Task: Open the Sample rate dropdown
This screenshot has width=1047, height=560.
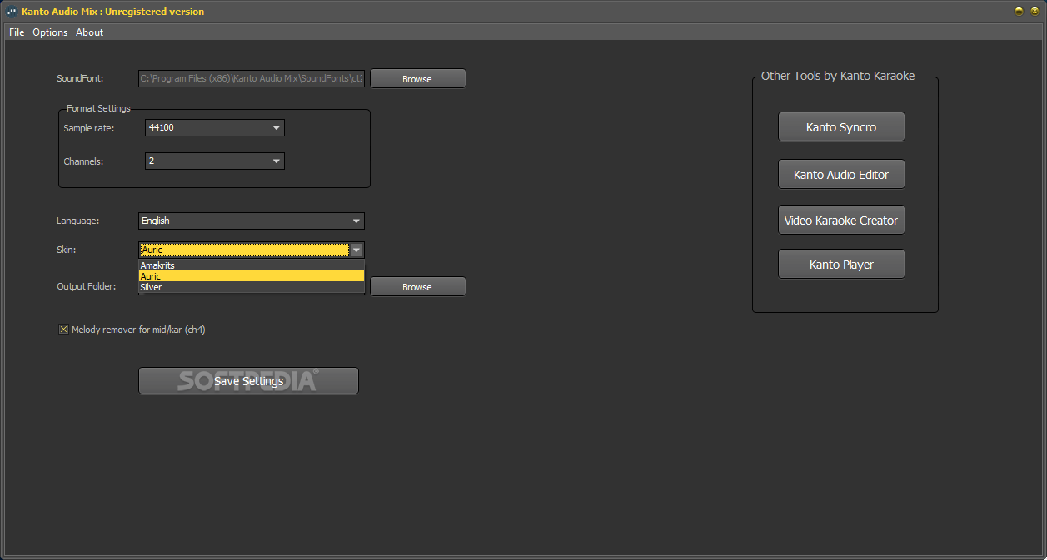Action: (x=215, y=127)
